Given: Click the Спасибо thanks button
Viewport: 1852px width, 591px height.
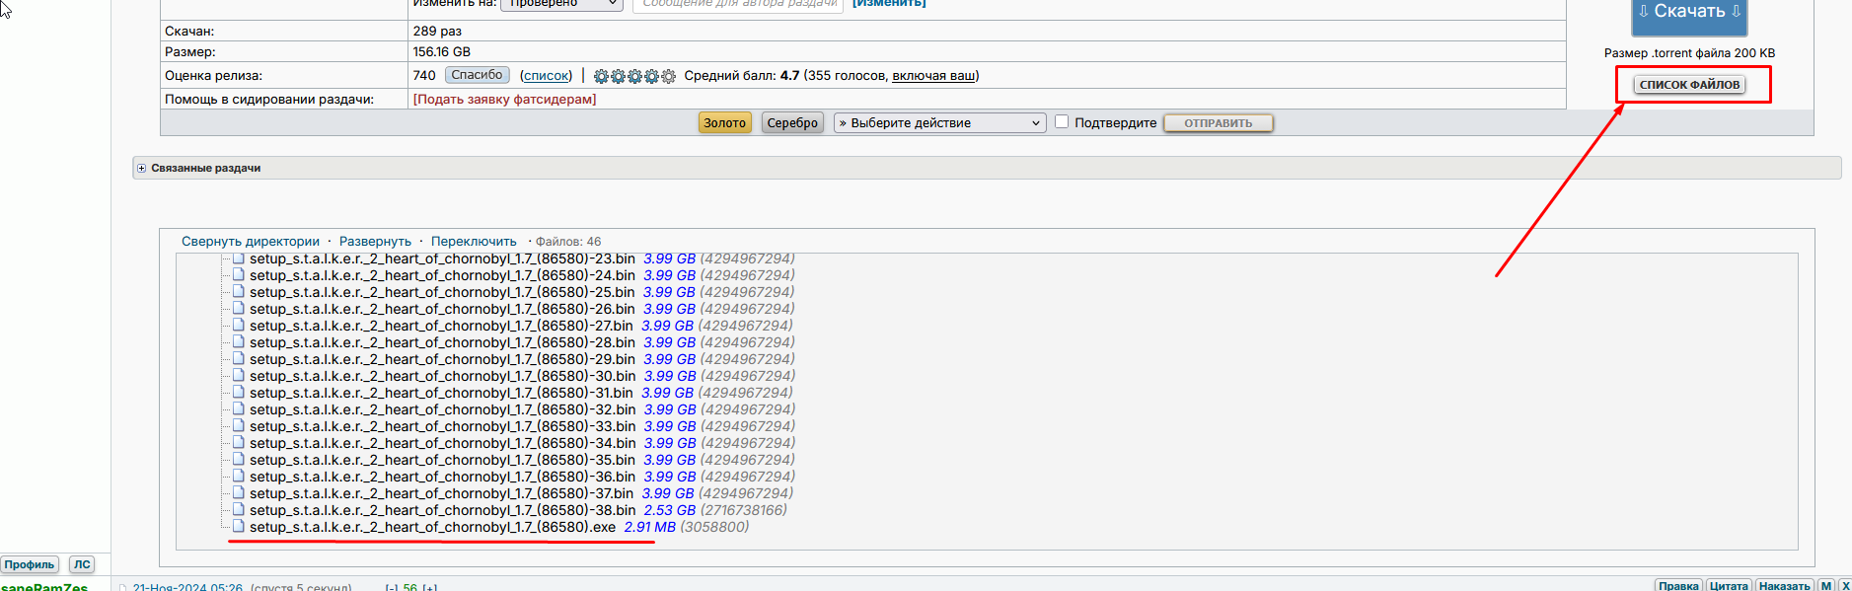Looking at the screenshot, I should [477, 75].
